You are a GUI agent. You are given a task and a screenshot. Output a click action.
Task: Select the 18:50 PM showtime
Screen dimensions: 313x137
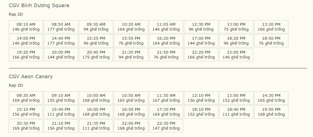pyautogui.click(x=271, y=41)
